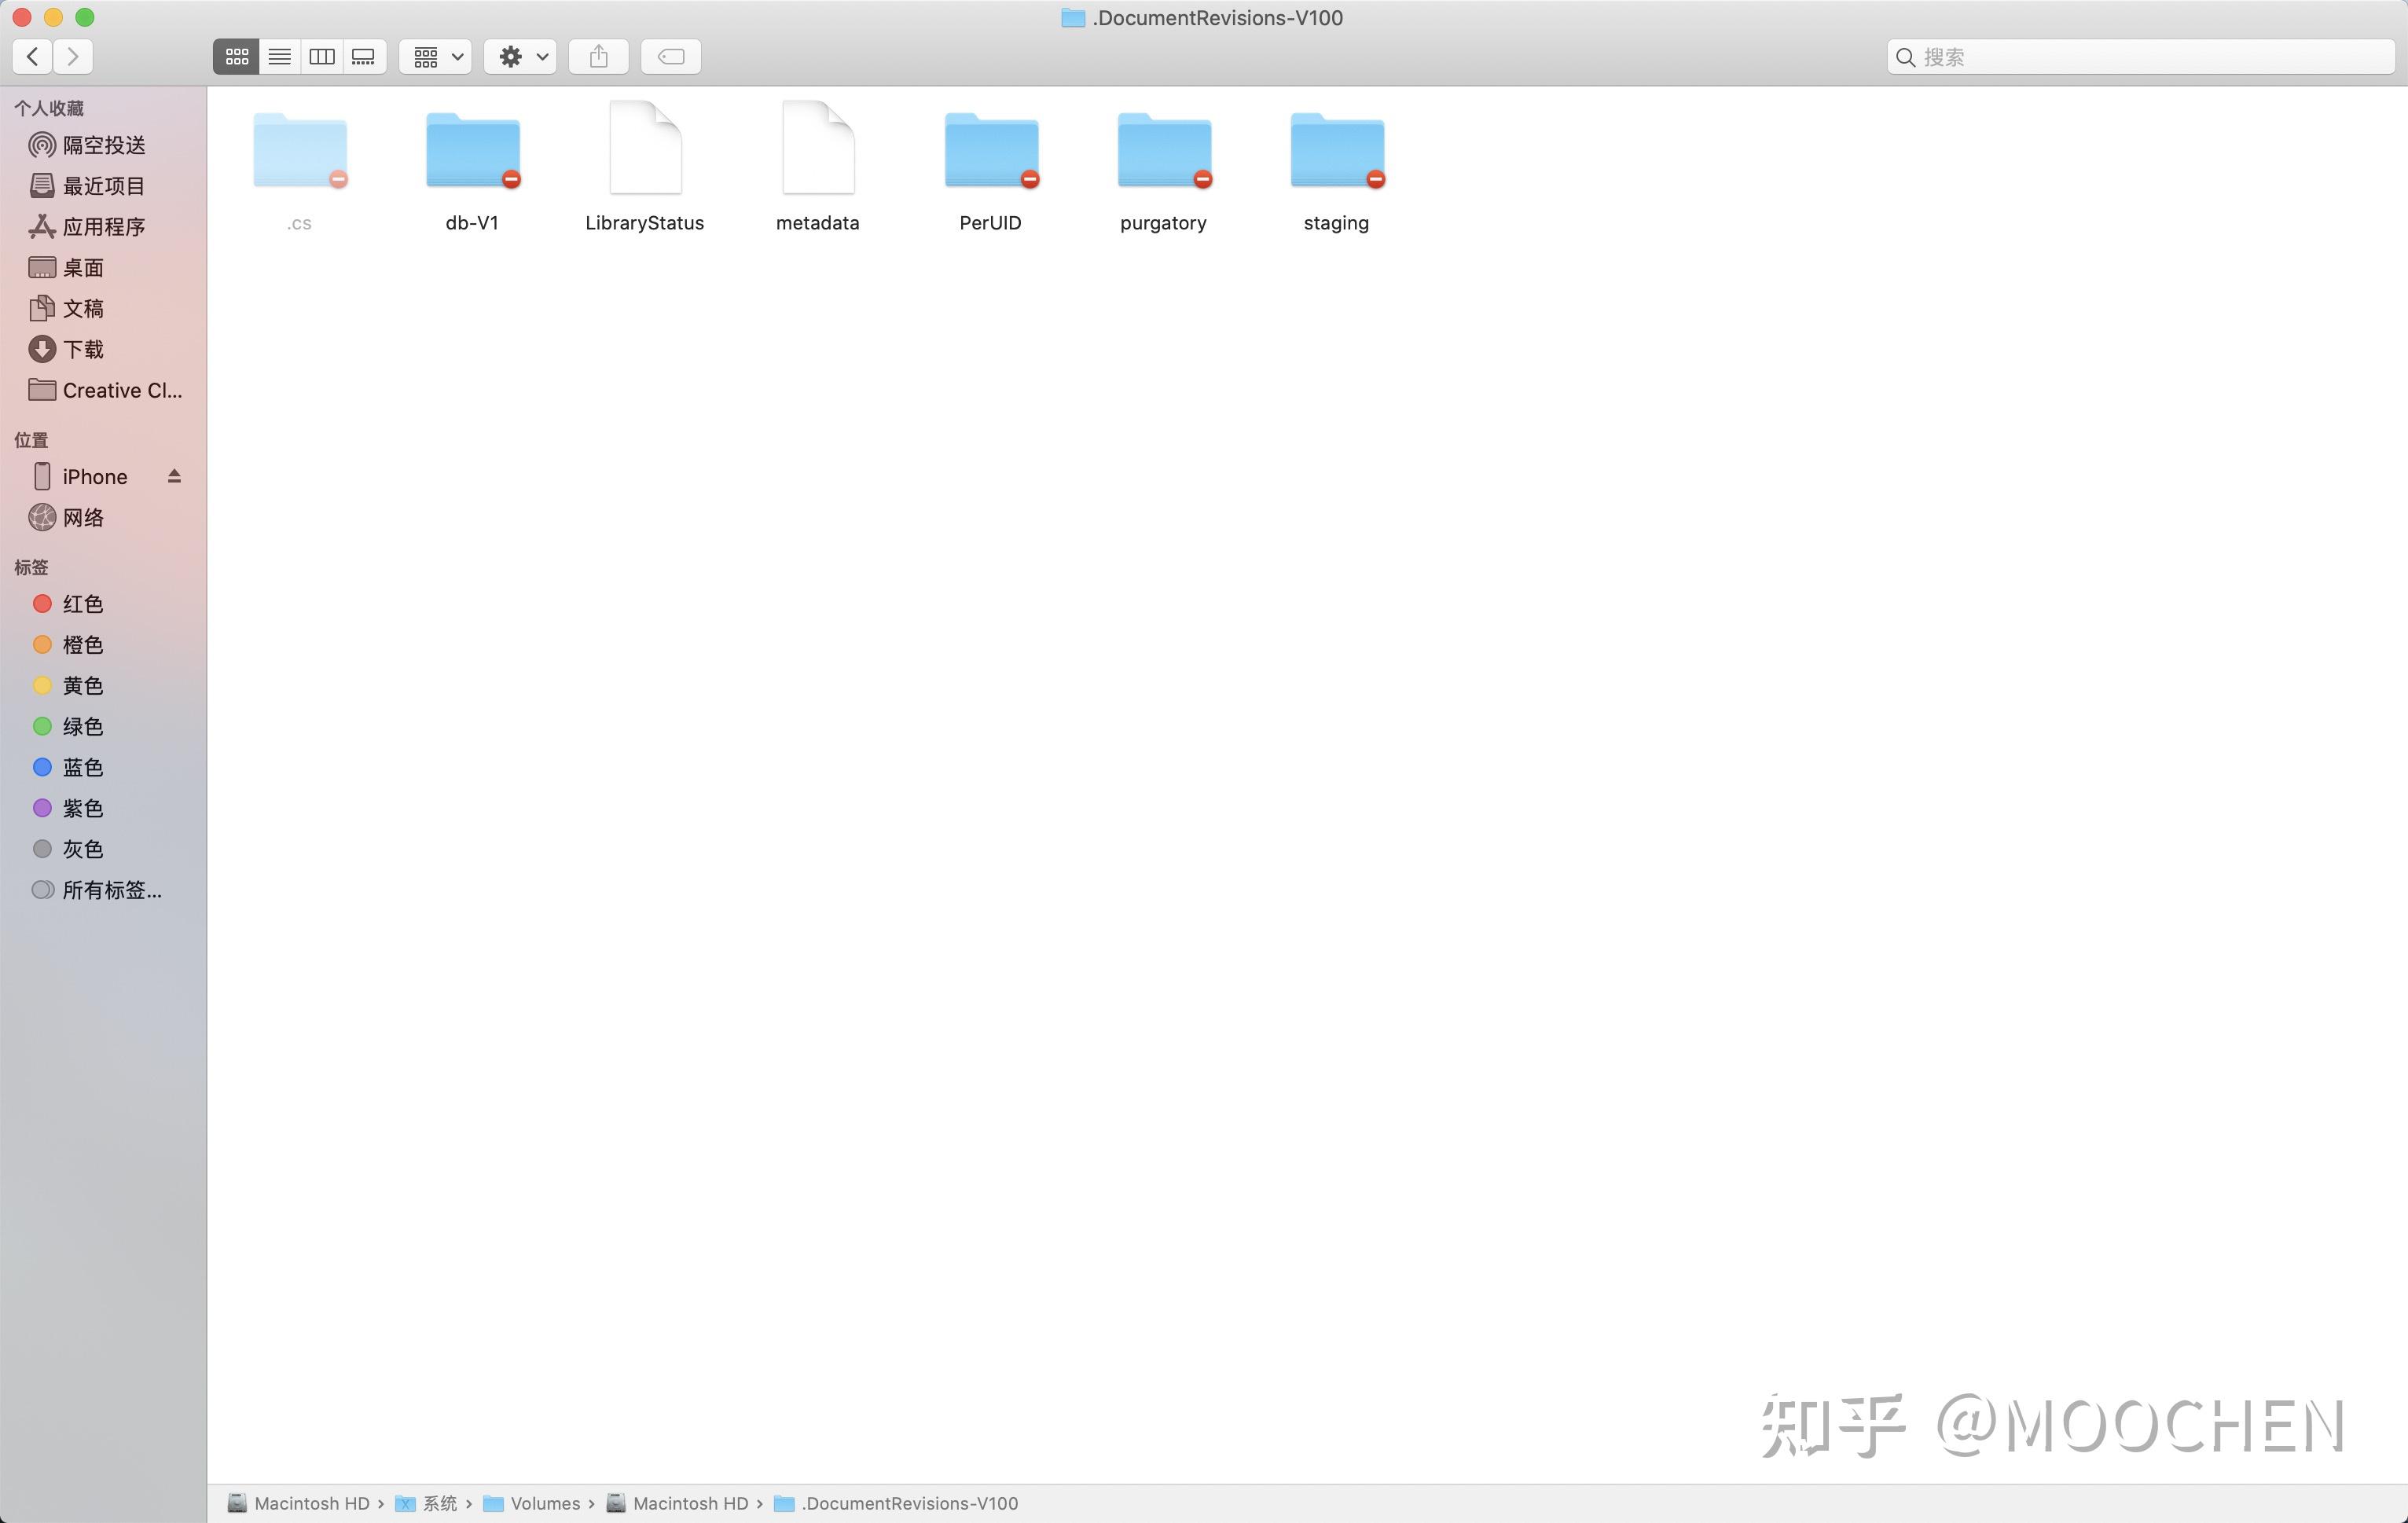Image resolution: width=2408 pixels, height=1523 pixels.
Task: Select icon view mode button
Action: 237,57
